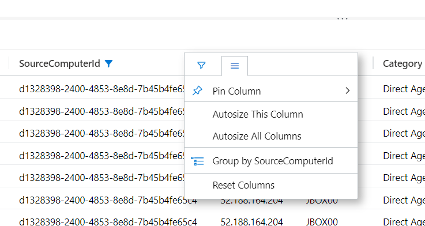Click the group list icon in the menu
Viewport: 425px width, 226px height.
point(197,161)
